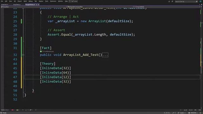Click line number 25 in gutter
The image size is (203, 114).
(x=15, y=21)
